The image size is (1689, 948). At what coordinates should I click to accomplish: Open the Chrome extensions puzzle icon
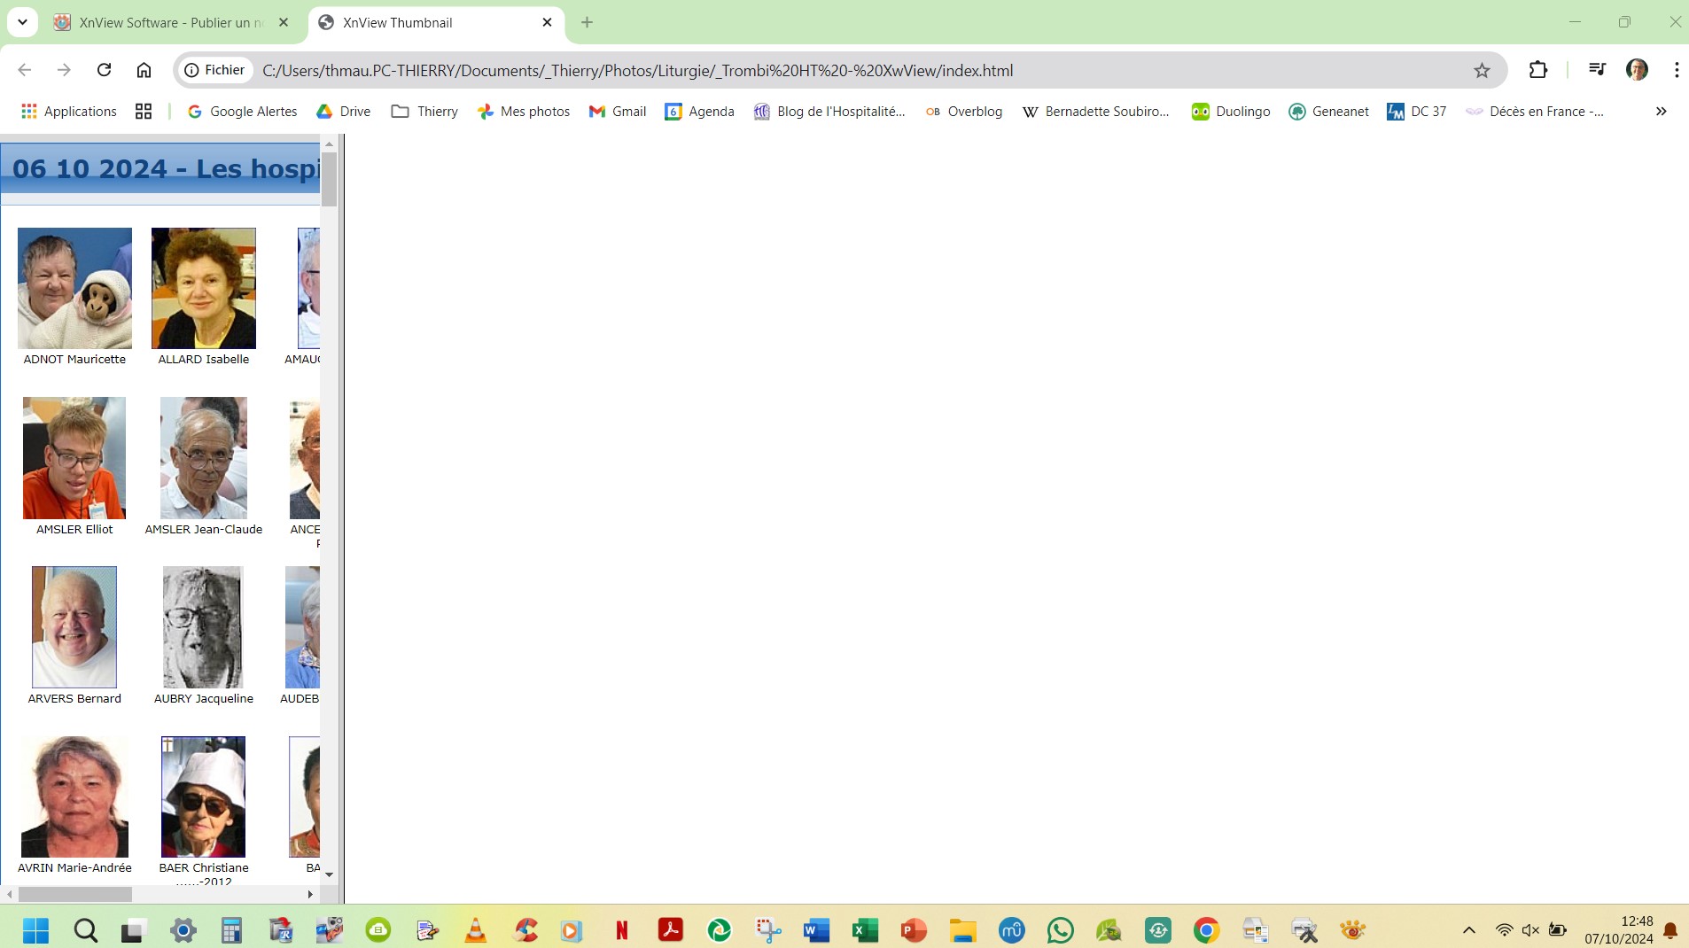point(1538,70)
